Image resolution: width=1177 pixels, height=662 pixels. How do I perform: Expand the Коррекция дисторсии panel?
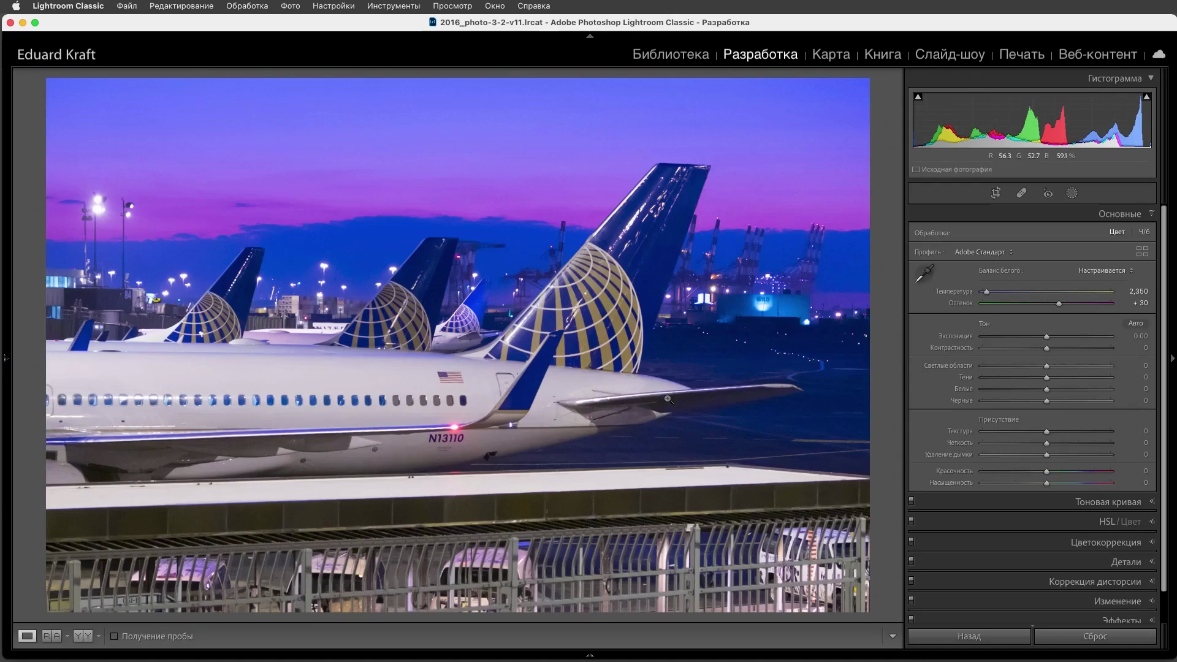[1151, 581]
